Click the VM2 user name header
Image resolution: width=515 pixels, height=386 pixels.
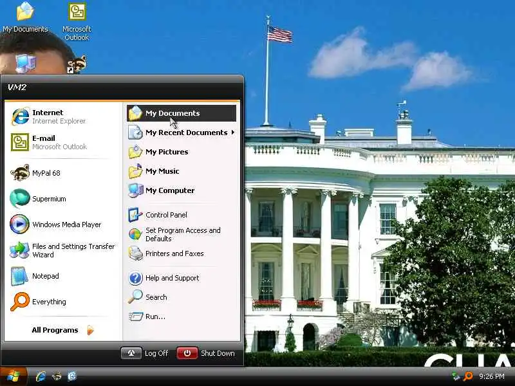(x=17, y=87)
